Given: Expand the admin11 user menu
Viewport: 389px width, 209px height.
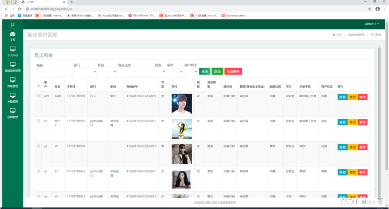Looking at the screenshot, I should (372, 24).
